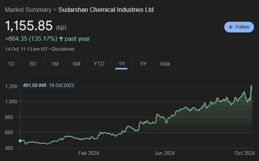Click the 1,000 y-axis label

coord(11,101)
